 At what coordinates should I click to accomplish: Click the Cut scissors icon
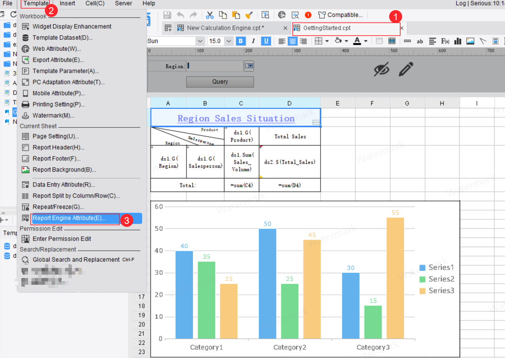click(x=210, y=15)
